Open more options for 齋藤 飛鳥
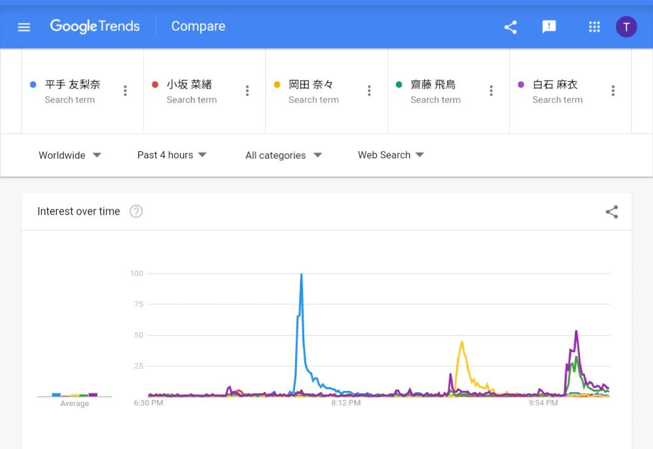653x449 pixels. 491,91
